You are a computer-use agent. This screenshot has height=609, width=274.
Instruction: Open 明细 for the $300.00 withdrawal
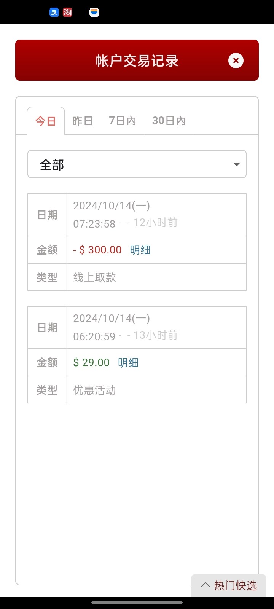pos(140,250)
